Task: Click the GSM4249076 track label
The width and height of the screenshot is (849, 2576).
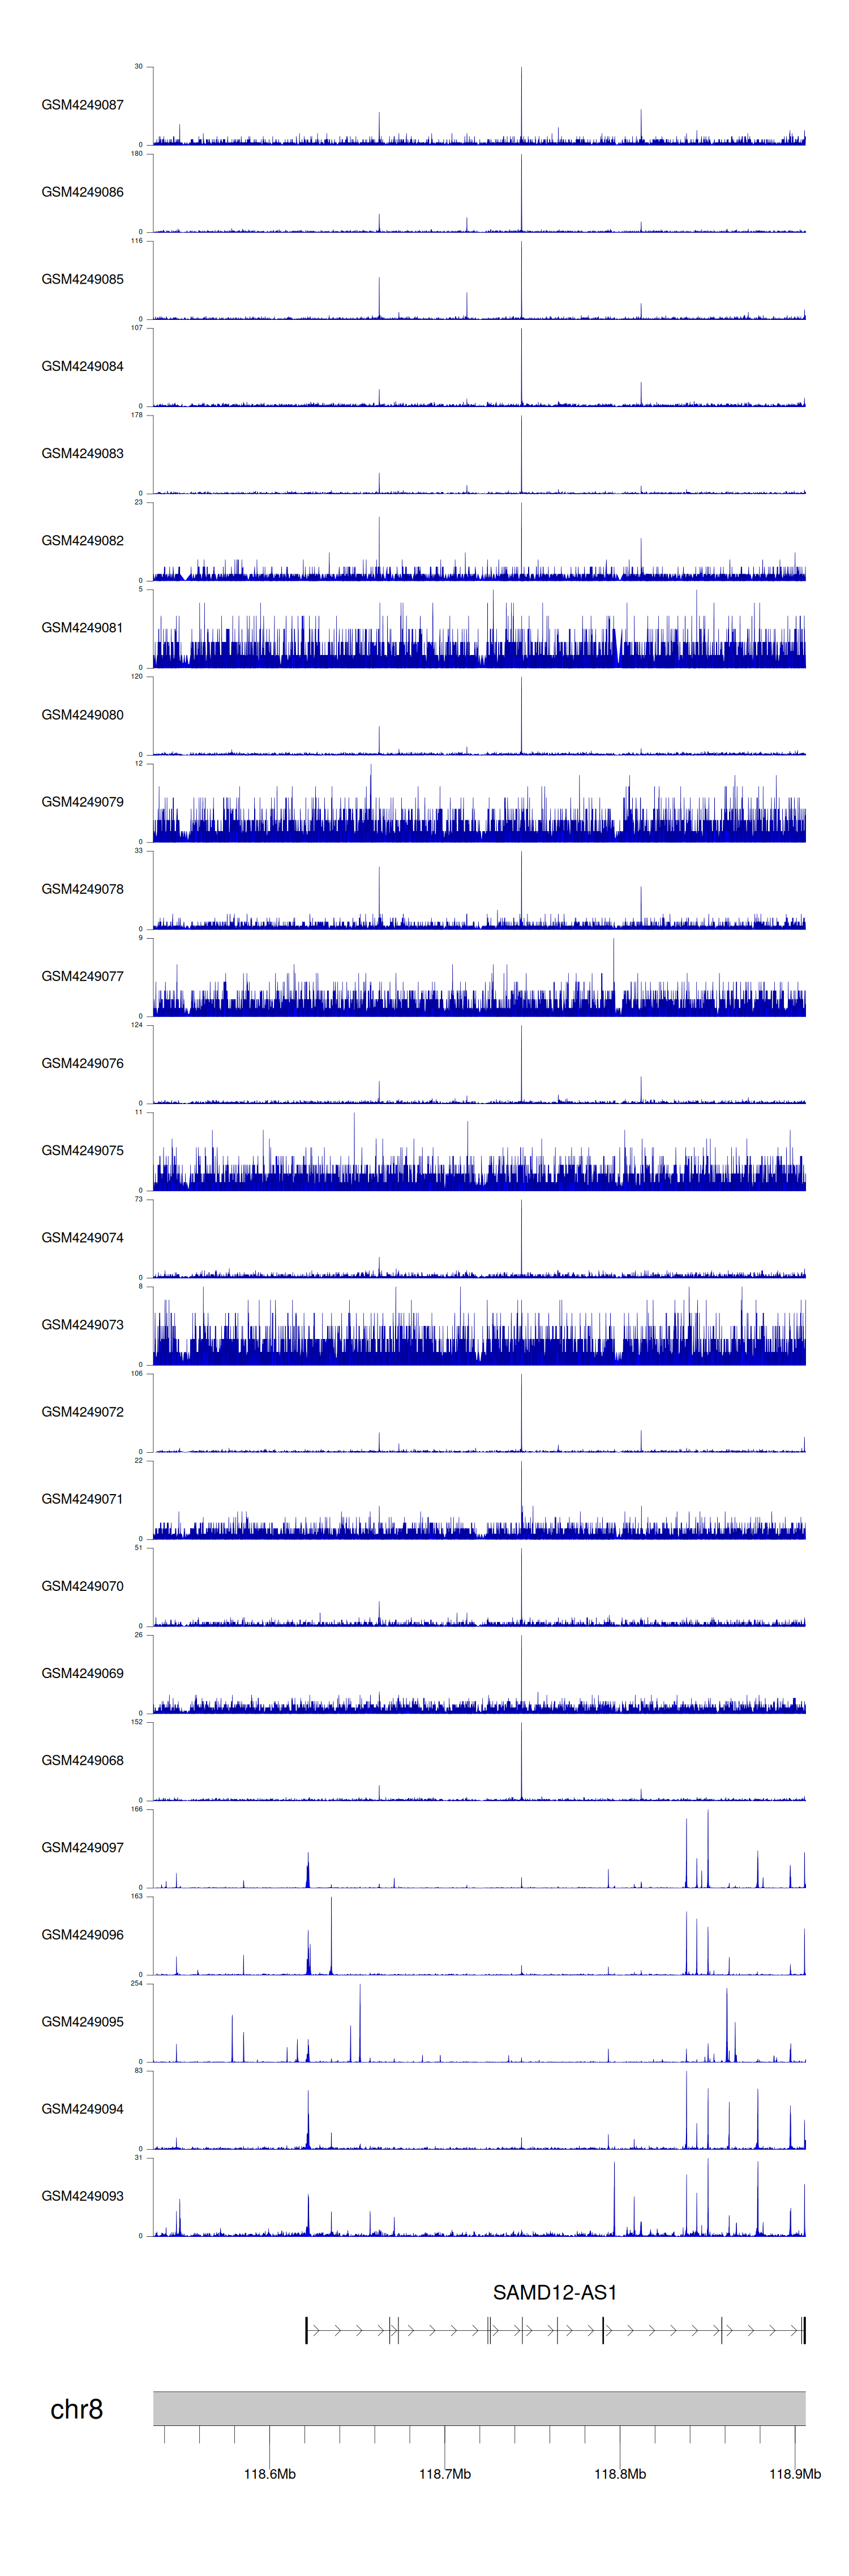Action: [82, 1063]
